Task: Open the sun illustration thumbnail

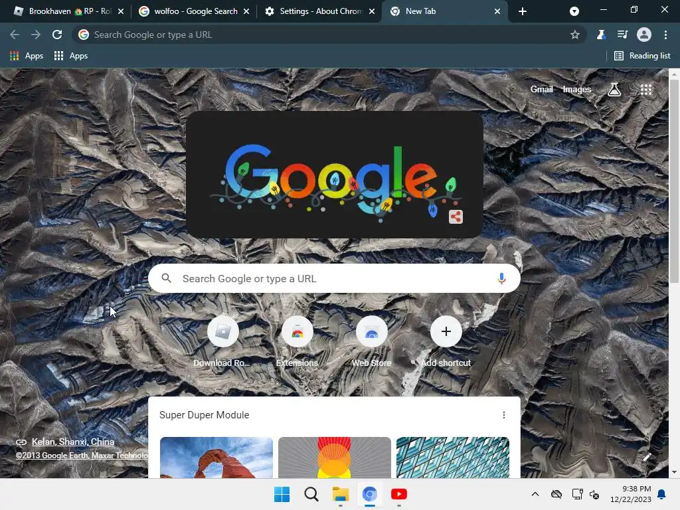Action: [x=335, y=458]
